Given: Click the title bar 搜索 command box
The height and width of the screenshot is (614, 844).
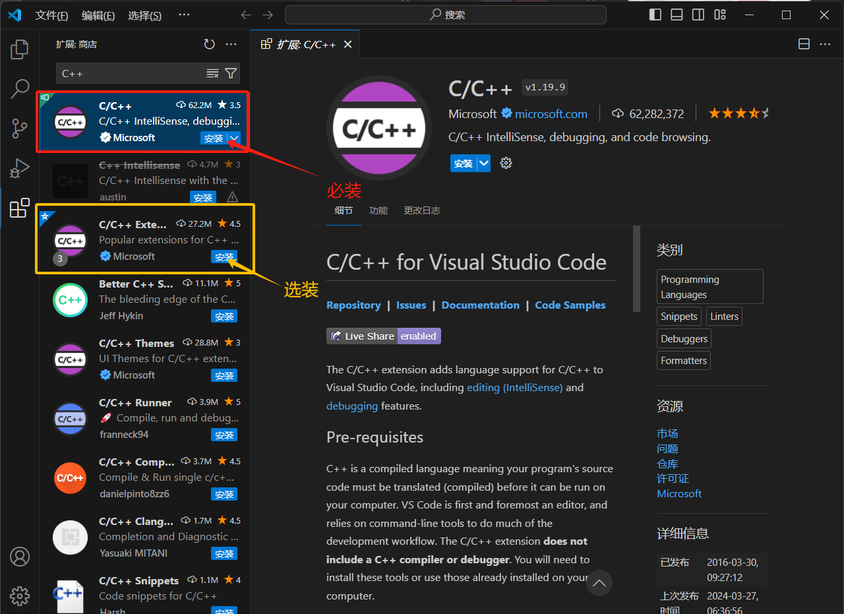Looking at the screenshot, I should click(446, 15).
